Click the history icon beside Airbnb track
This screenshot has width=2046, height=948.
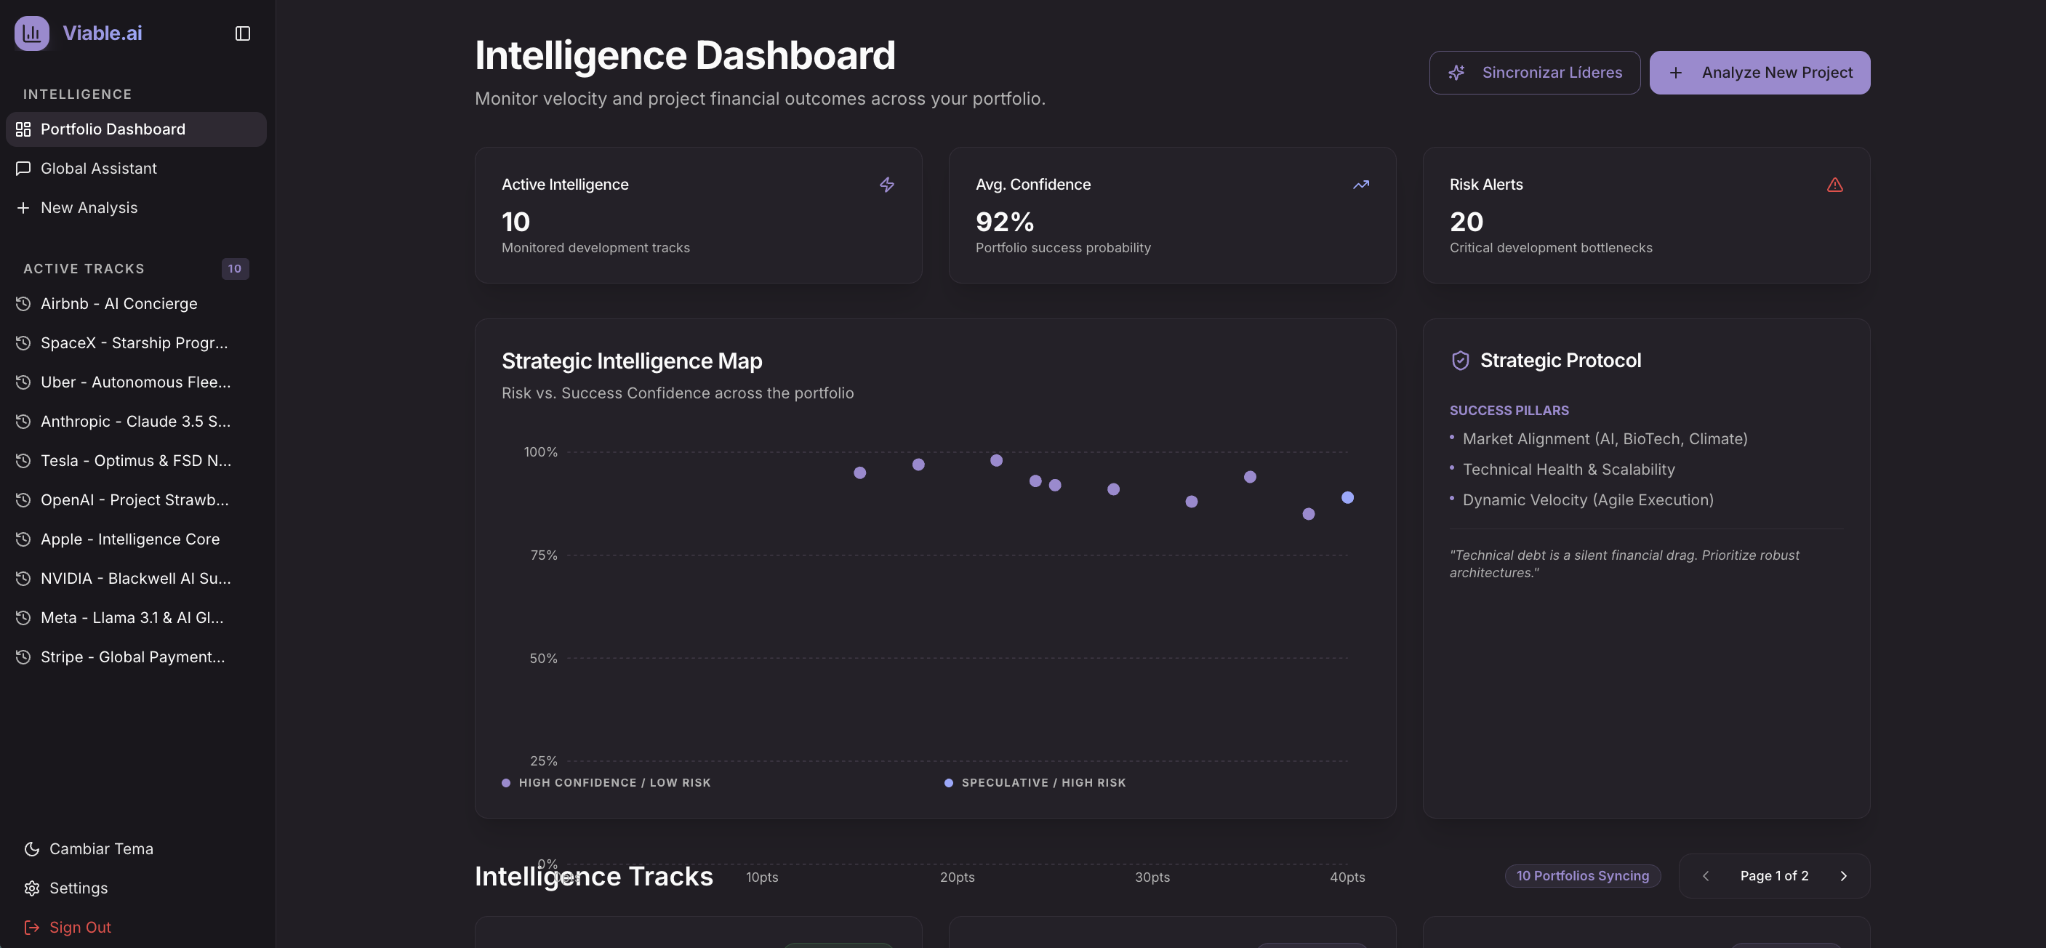point(24,303)
